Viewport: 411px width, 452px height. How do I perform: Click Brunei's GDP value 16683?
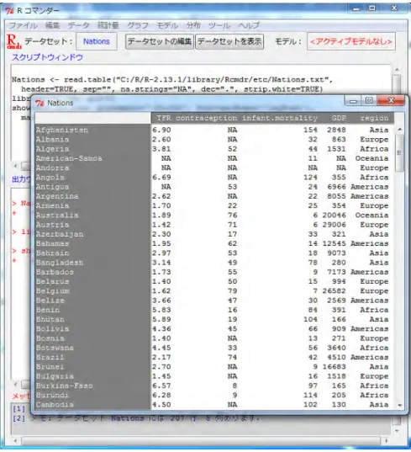(335, 367)
